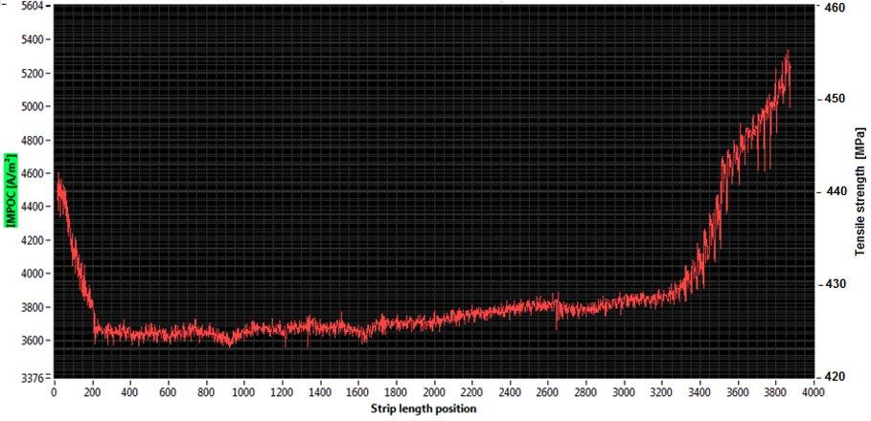This screenshot has height=421, width=871.
Task: Click the 3200 tick label on x-axis
Action: click(x=660, y=392)
